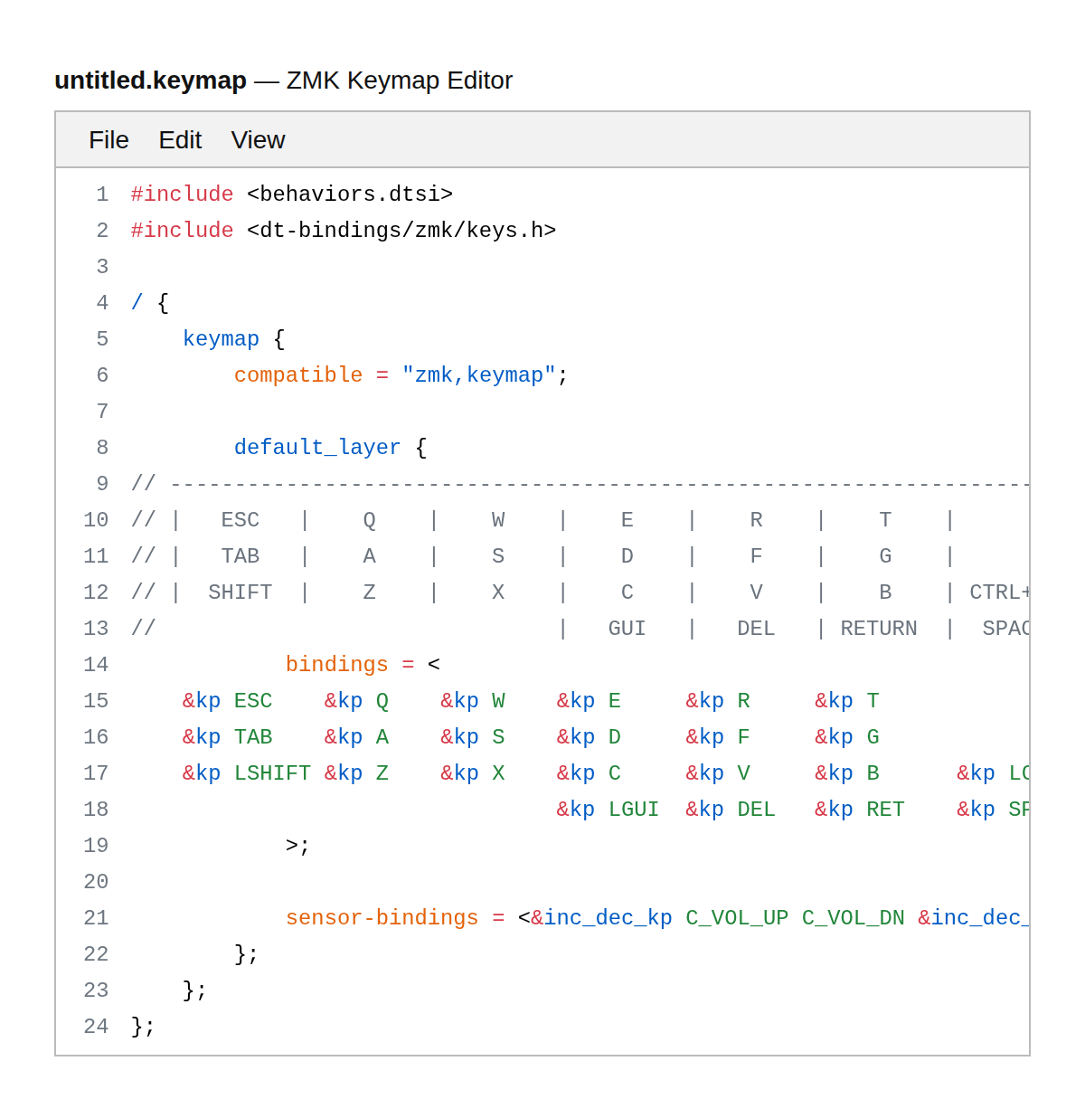1085x1118 pixels.
Task: Click the behaviors.dtsi include on line 1
Action: point(350,194)
